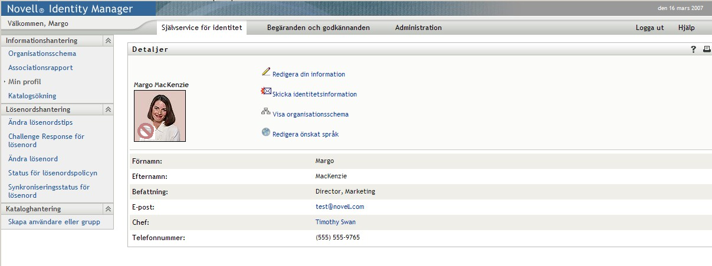Click the globe icon for Redigera önskat språk
712x266 pixels.
coord(266,132)
